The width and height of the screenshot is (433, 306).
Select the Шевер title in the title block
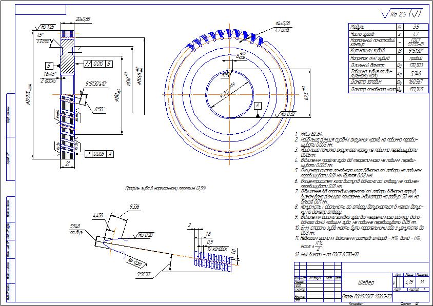[366, 282]
